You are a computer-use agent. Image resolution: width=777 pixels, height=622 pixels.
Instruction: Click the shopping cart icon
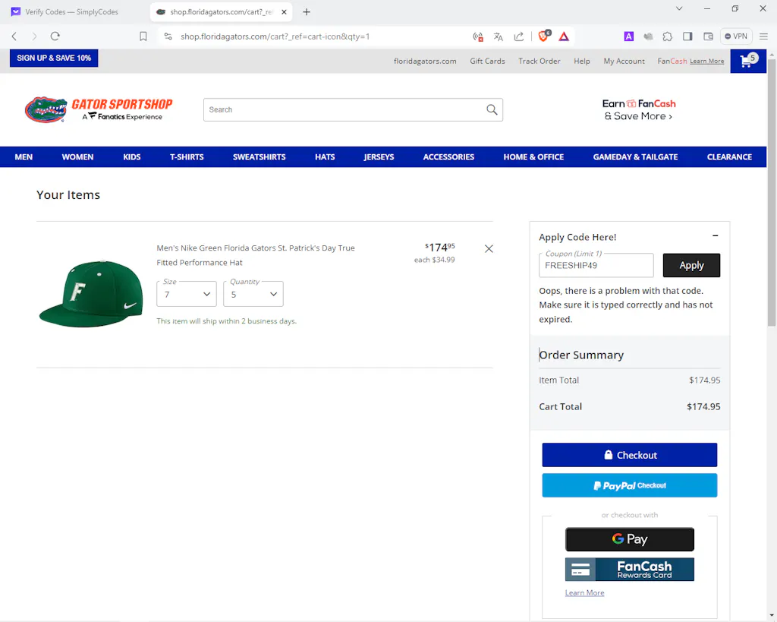coord(747,62)
